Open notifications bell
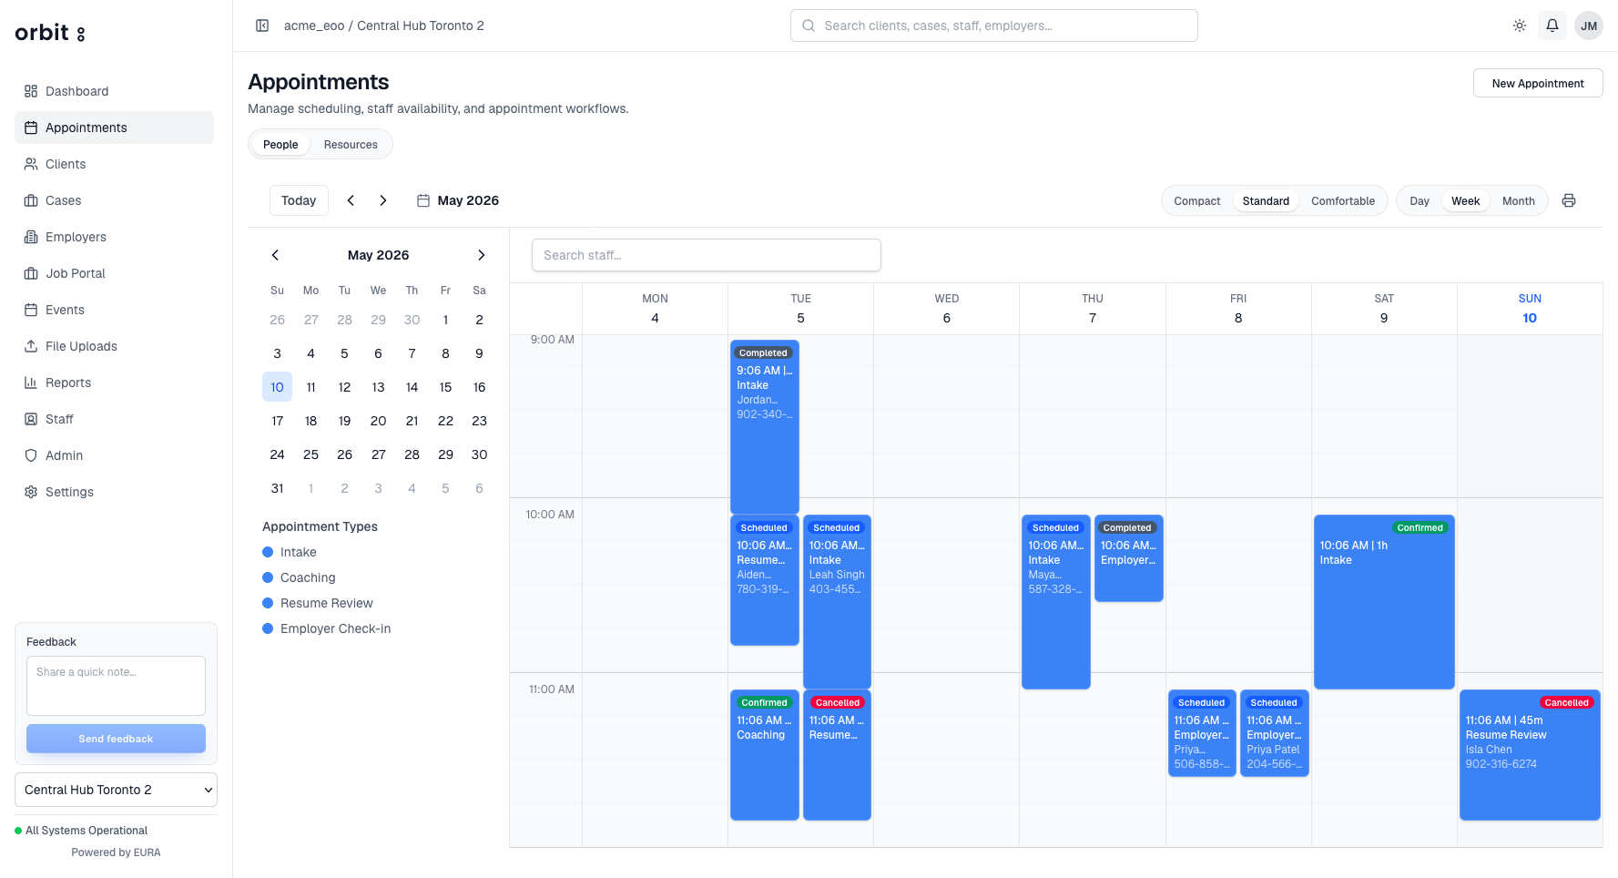The width and height of the screenshot is (1618, 878). coord(1552,26)
